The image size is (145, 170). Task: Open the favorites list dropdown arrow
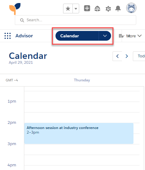[x=76, y=8]
